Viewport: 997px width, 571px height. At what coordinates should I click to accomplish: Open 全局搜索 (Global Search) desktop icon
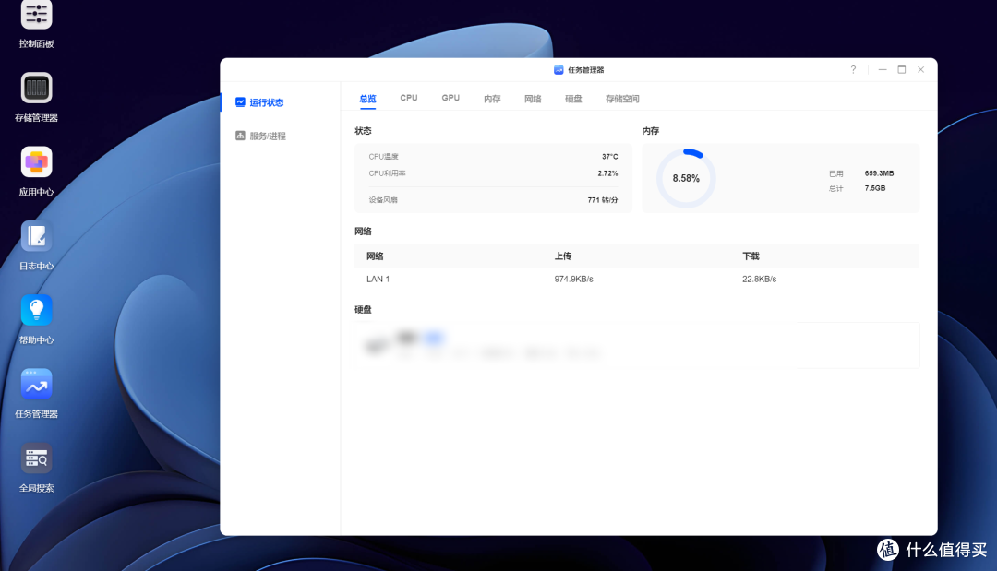(x=36, y=458)
